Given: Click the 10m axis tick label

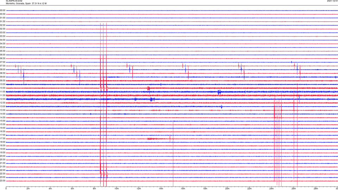Looking at the screenshot, I should [x=117, y=189].
